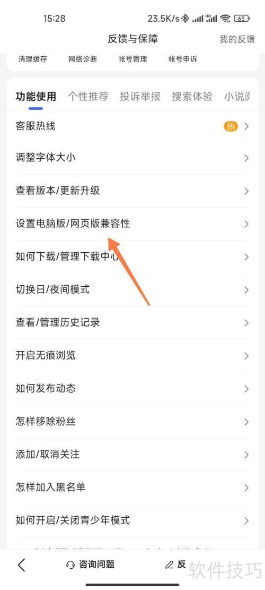Switch to the 投诉举报 tab
Screen dimensions: 265x590
point(140,96)
